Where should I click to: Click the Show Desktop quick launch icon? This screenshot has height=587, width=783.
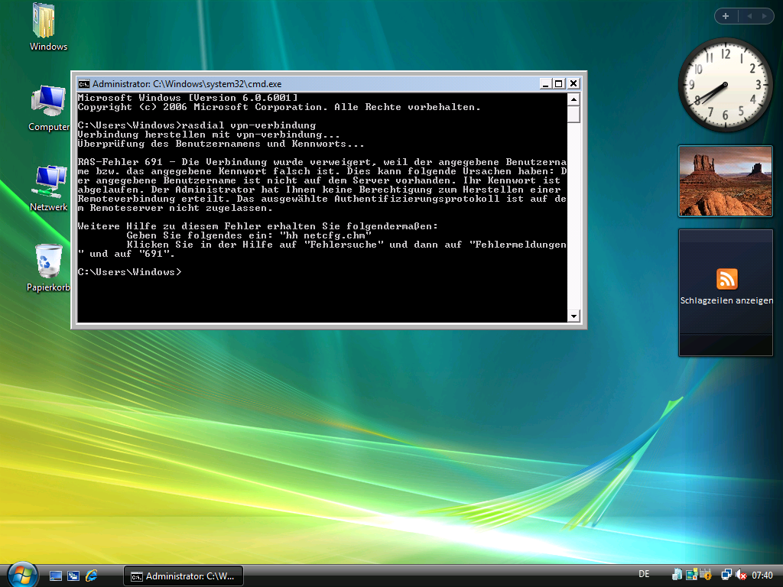coord(55,576)
